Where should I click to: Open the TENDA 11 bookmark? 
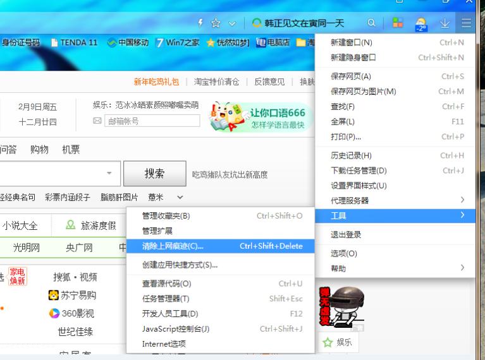click(x=74, y=42)
